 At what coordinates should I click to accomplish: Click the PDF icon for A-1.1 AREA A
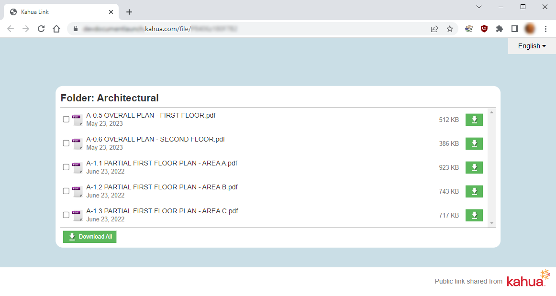coord(77,167)
